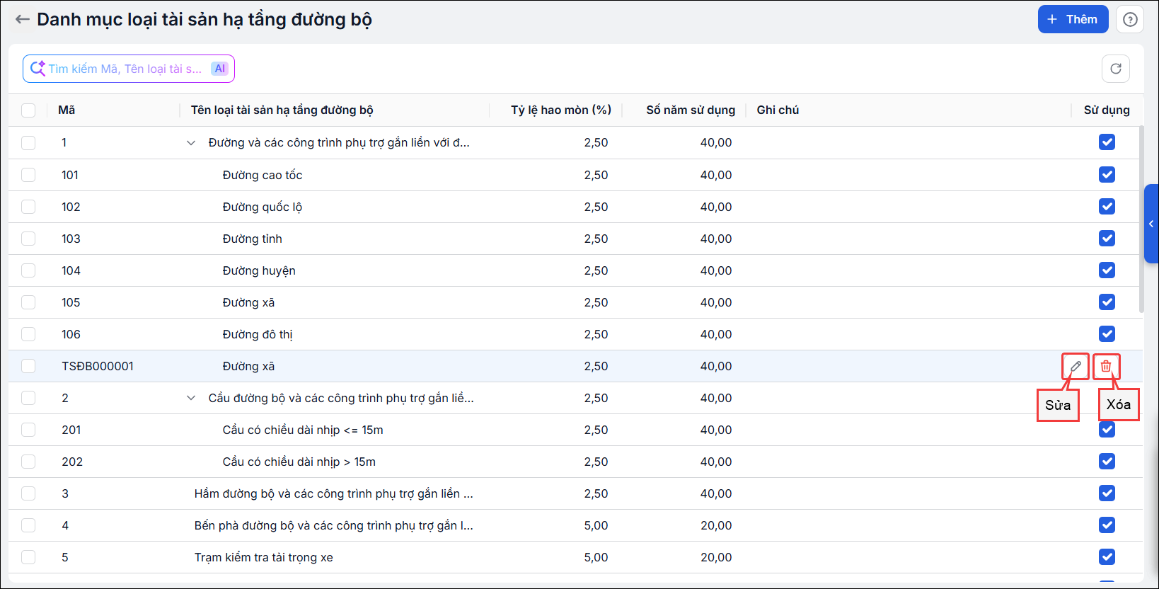
Task: Click the refresh icon in the toolbar
Action: point(1116,69)
